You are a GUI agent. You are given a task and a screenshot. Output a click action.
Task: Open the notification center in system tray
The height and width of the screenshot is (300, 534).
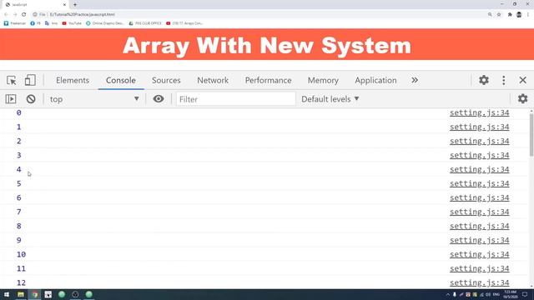click(525, 294)
